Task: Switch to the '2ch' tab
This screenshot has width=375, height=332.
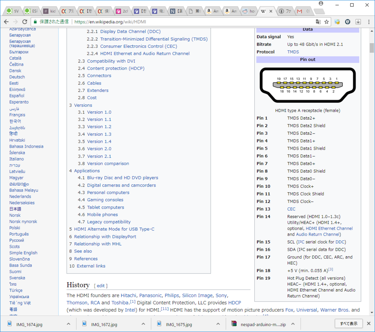Action: 122,11
